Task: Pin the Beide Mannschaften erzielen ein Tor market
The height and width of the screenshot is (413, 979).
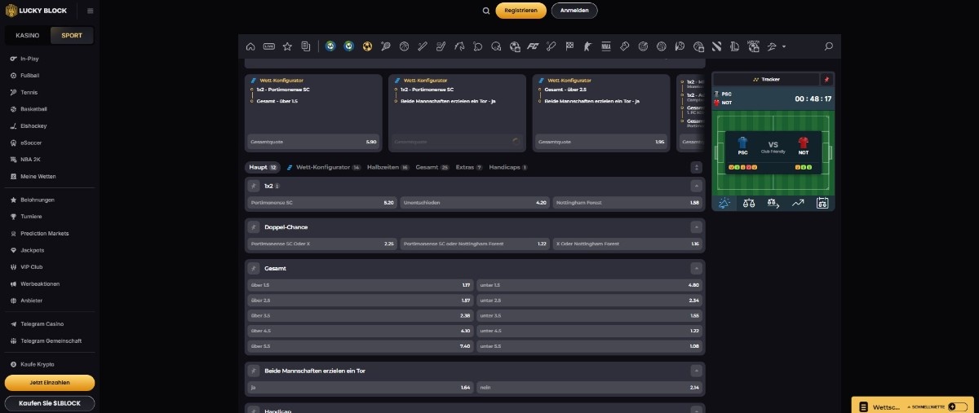Action: pos(253,371)
